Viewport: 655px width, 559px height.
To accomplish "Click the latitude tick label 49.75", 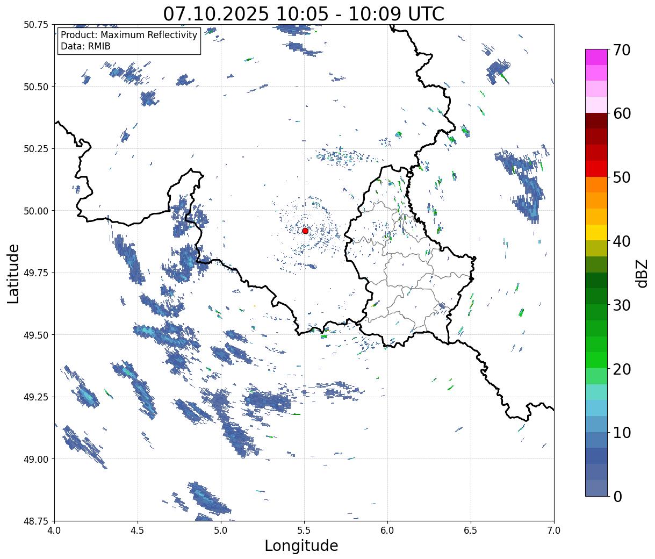I will coord(36,273).
